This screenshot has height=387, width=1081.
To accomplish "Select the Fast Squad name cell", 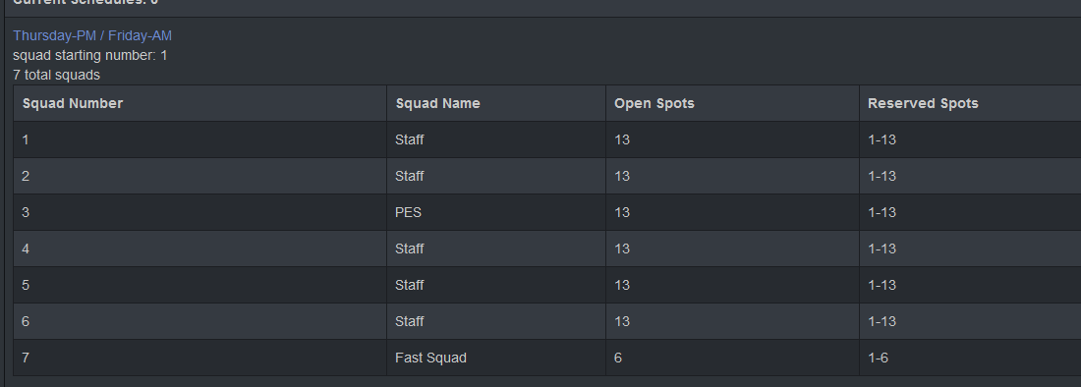I will pyautogui.click(x=496, y=358).
